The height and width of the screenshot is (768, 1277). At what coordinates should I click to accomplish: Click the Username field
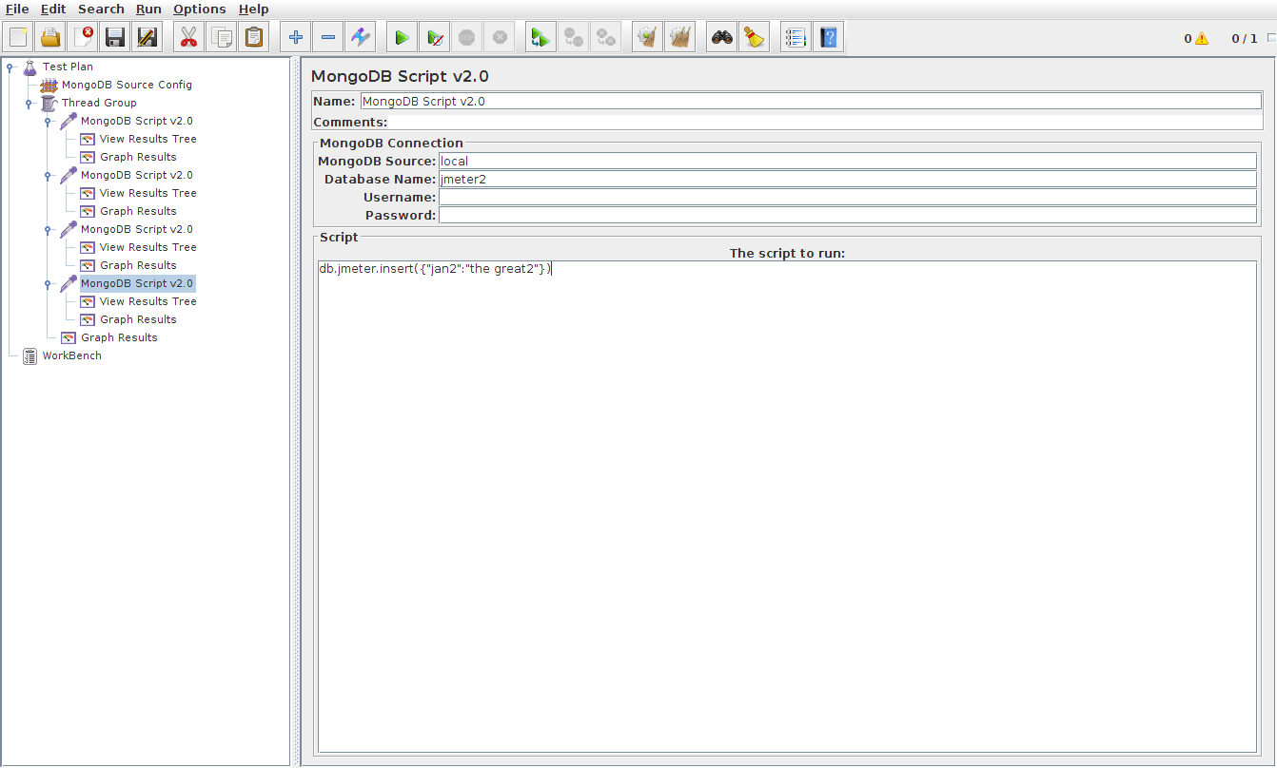848,197
